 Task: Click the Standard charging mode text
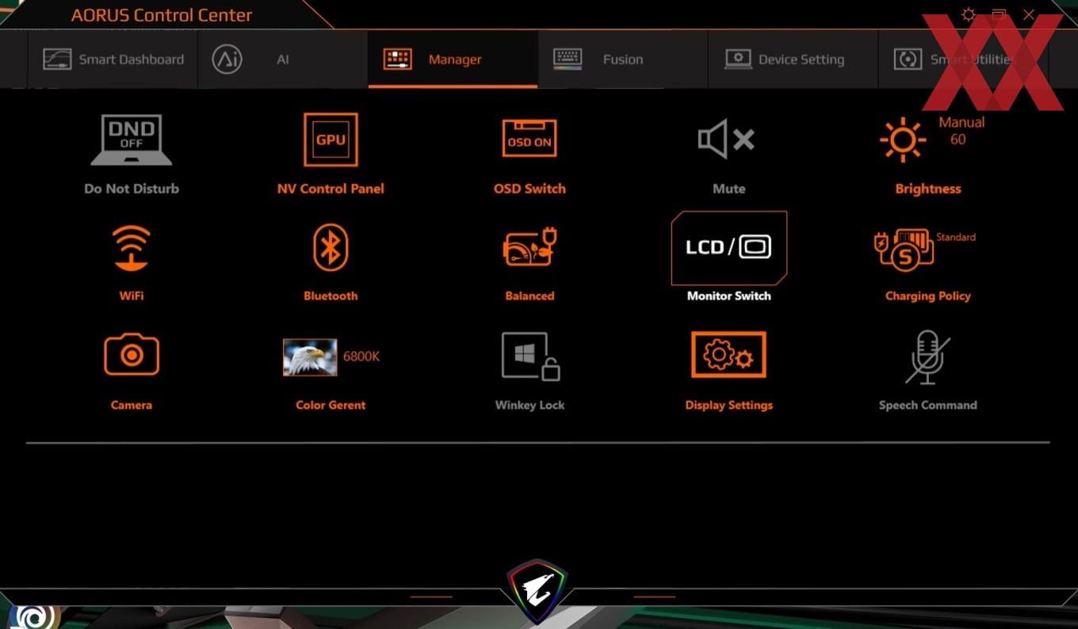[x=956, y=237]
